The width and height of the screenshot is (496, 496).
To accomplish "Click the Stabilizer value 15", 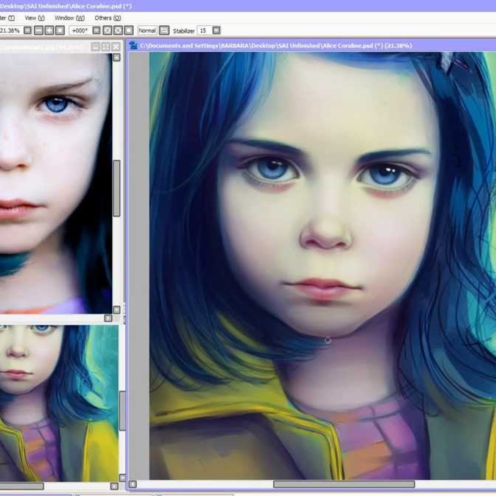I will pyautogui.click(x=204, y=30).
